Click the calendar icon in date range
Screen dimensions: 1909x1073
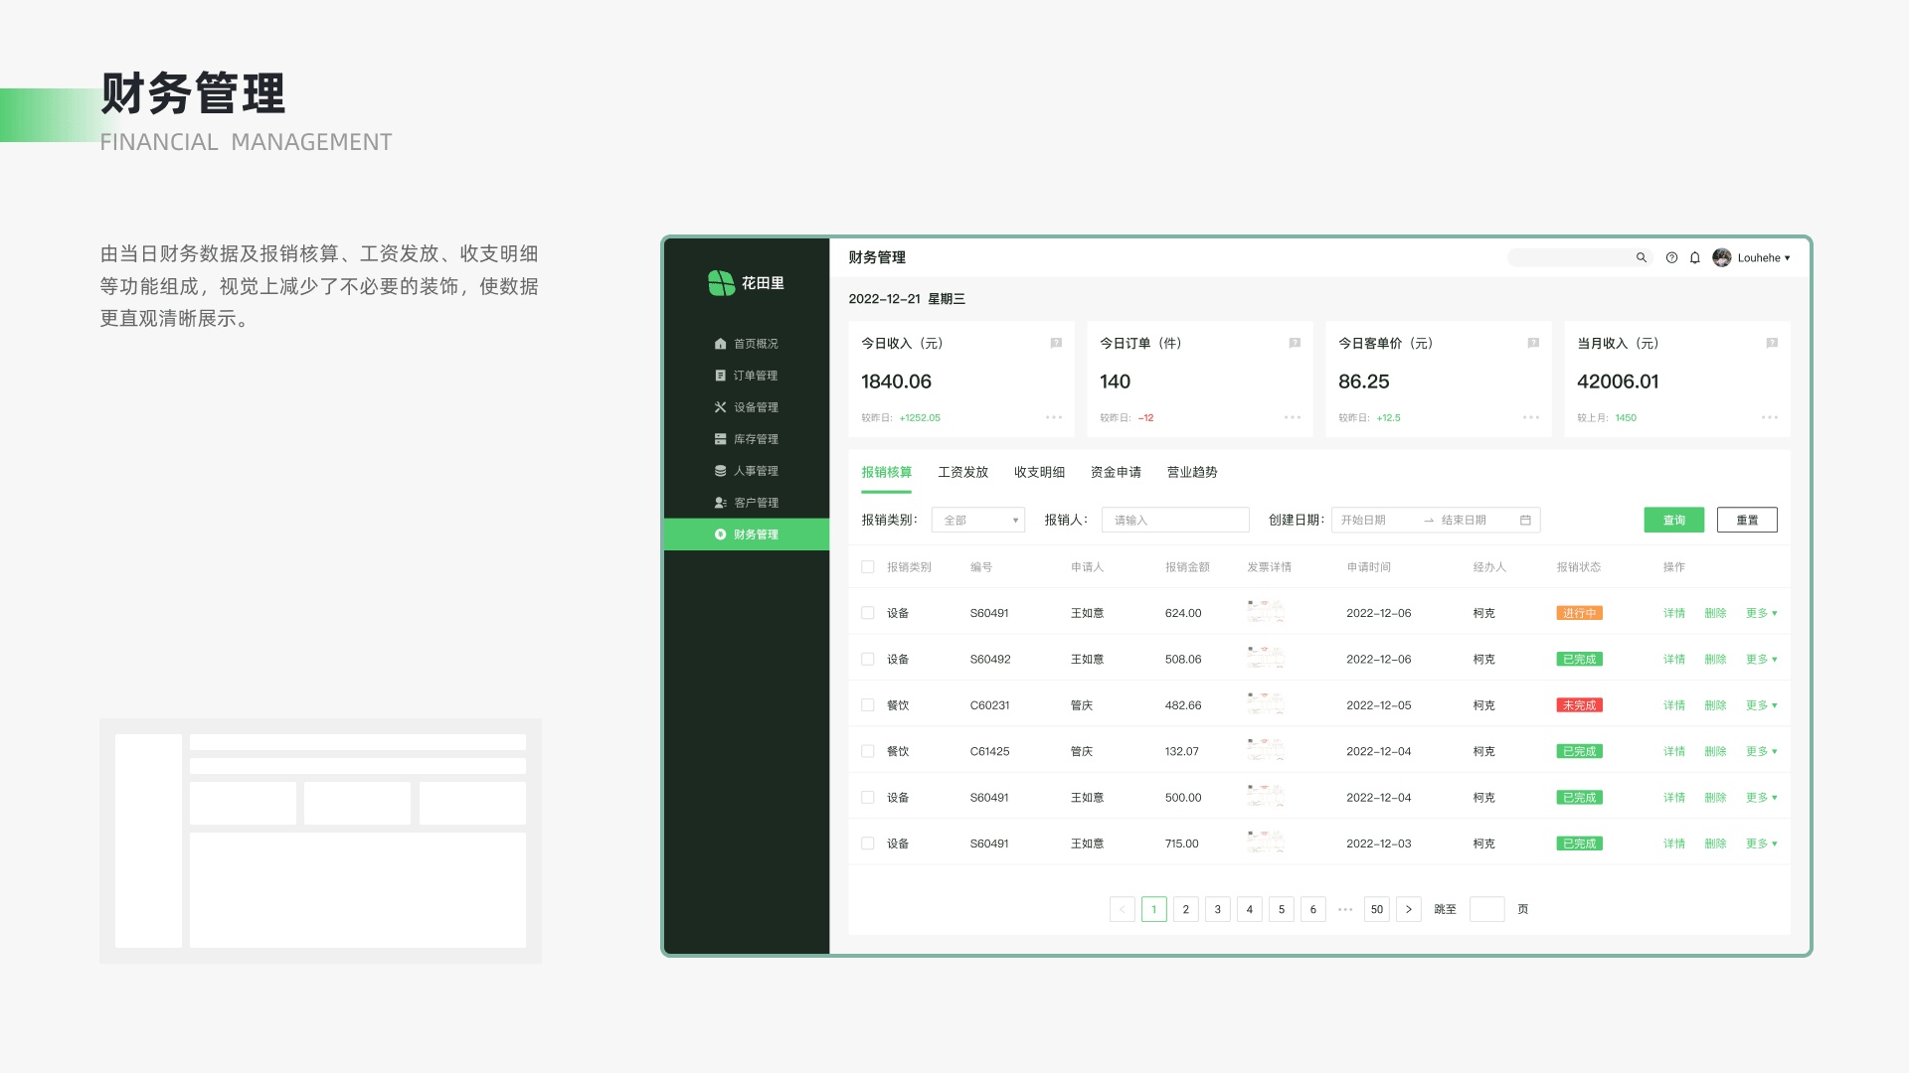point(1525,521)
